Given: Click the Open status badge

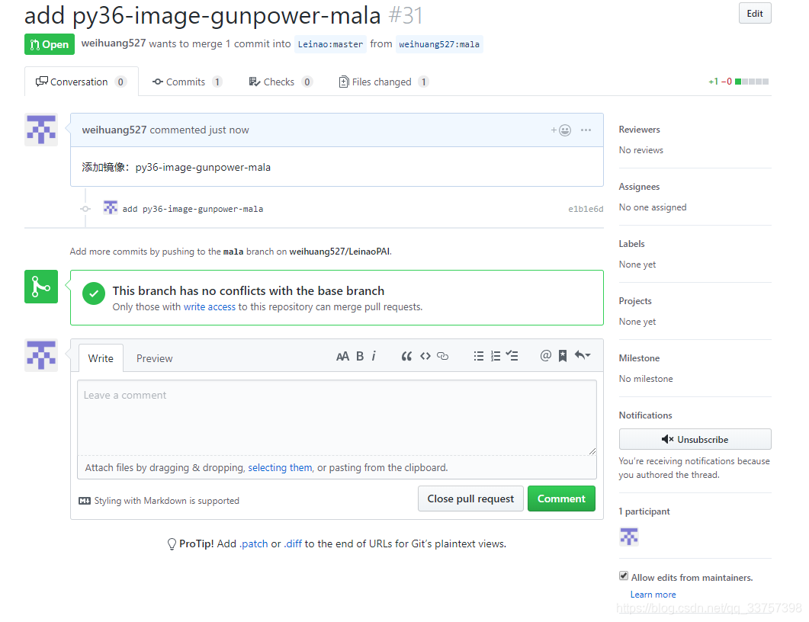Looking at the screenshot, I should click(x=50, y=44).
